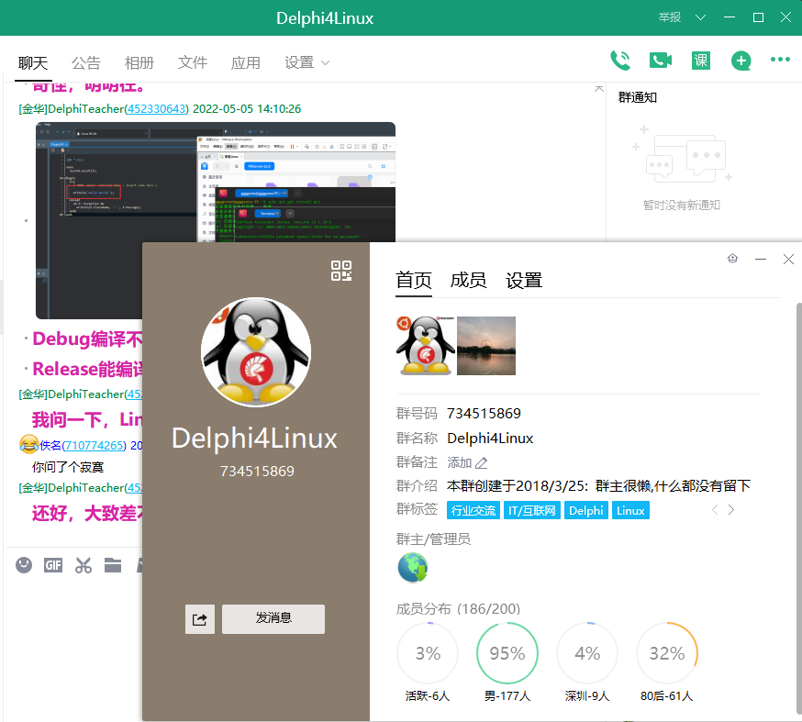Open the title bar dropdown chevron
Screen dimensions: 802x722
[x=701, y=17]
